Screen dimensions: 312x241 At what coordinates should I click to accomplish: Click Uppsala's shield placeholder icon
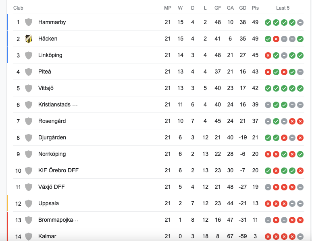point(29,203)
